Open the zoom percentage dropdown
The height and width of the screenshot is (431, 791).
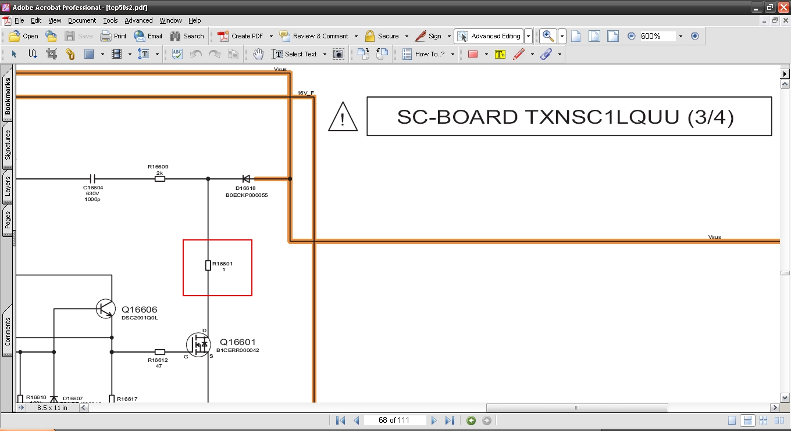coord(680,36)
